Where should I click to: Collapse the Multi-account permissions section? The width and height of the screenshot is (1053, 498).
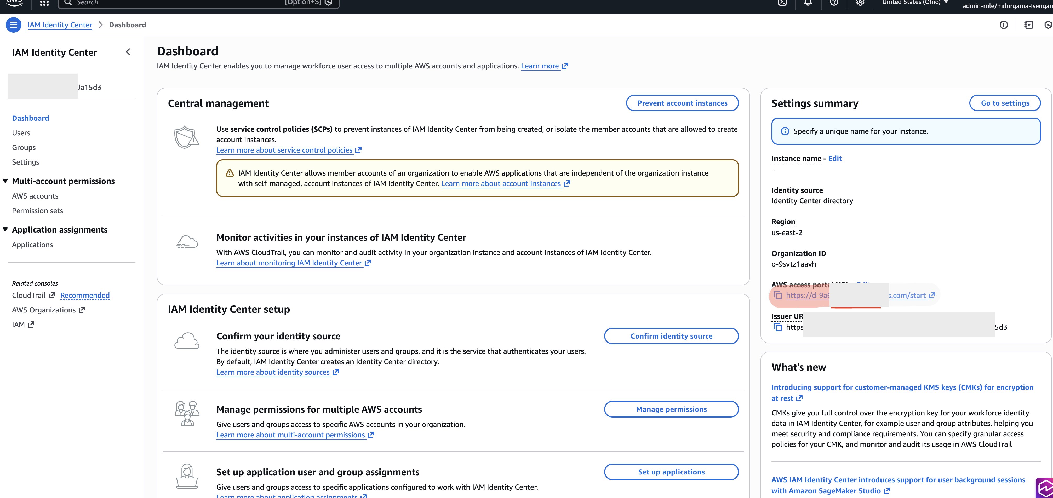tap(5, 181)
